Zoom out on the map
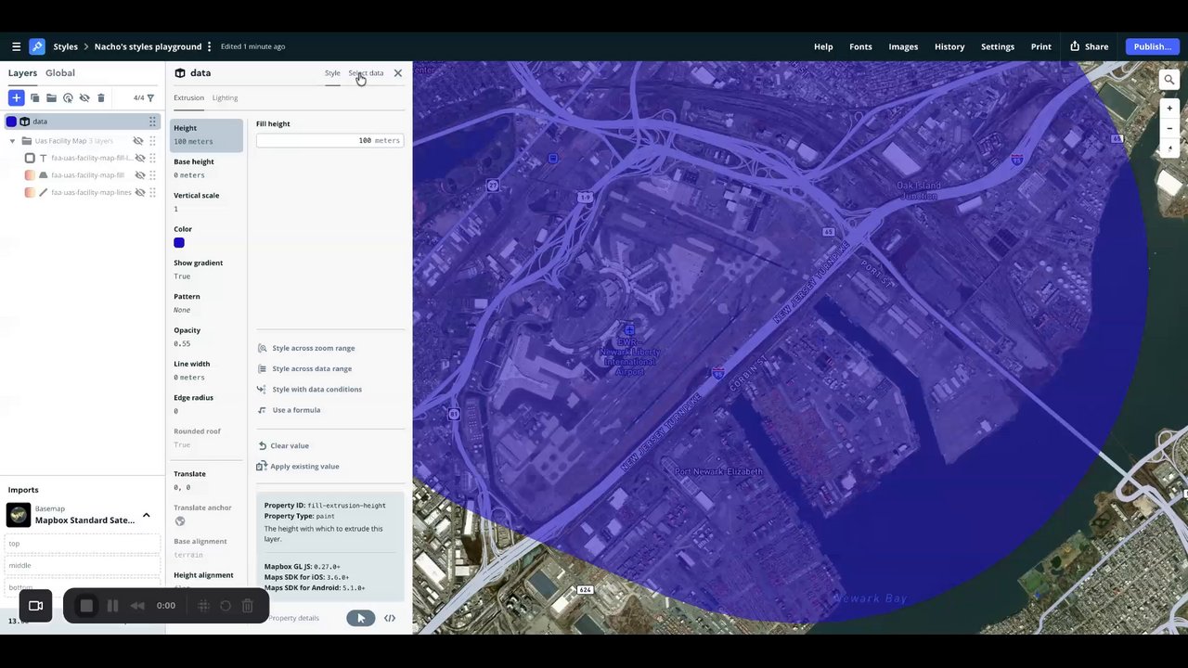The image size is (1188, 668). [x=1169, y=128]
